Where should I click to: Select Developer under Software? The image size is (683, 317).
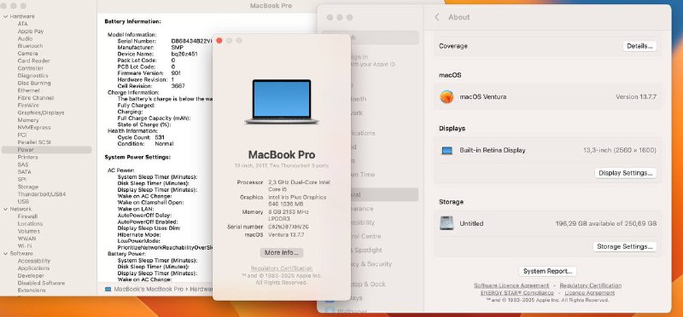tap(31, 276)
